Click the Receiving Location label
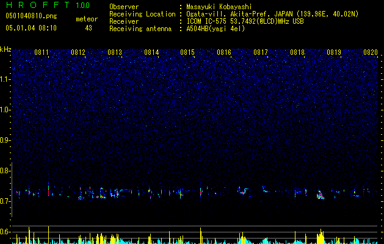This screenshot has height=244, width=384. tap(142, 14)
